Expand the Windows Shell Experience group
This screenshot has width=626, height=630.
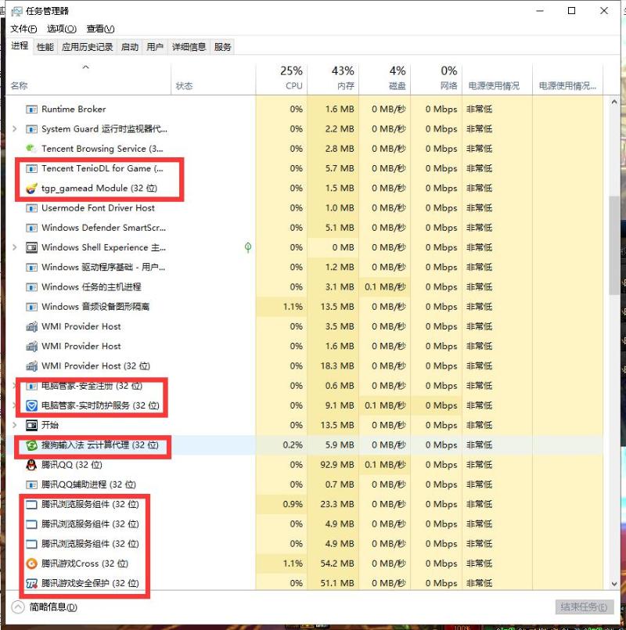14,247
